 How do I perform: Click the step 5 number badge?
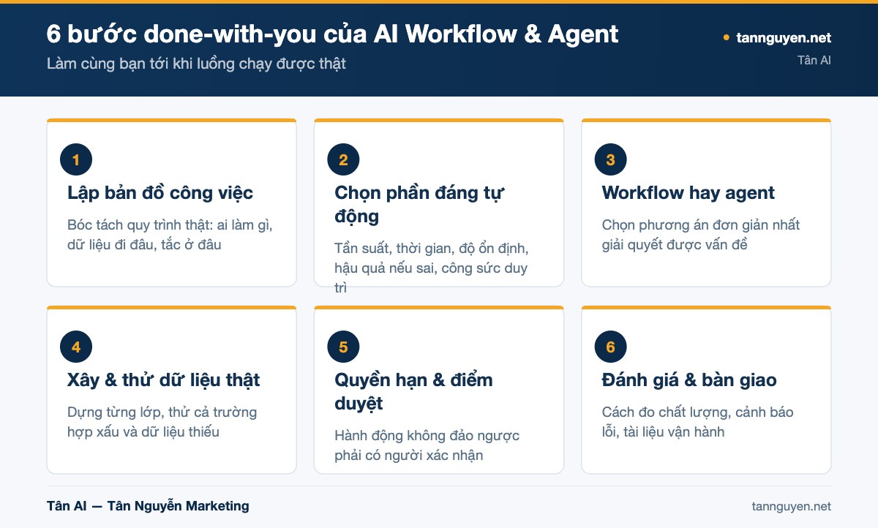click(343, 347)
